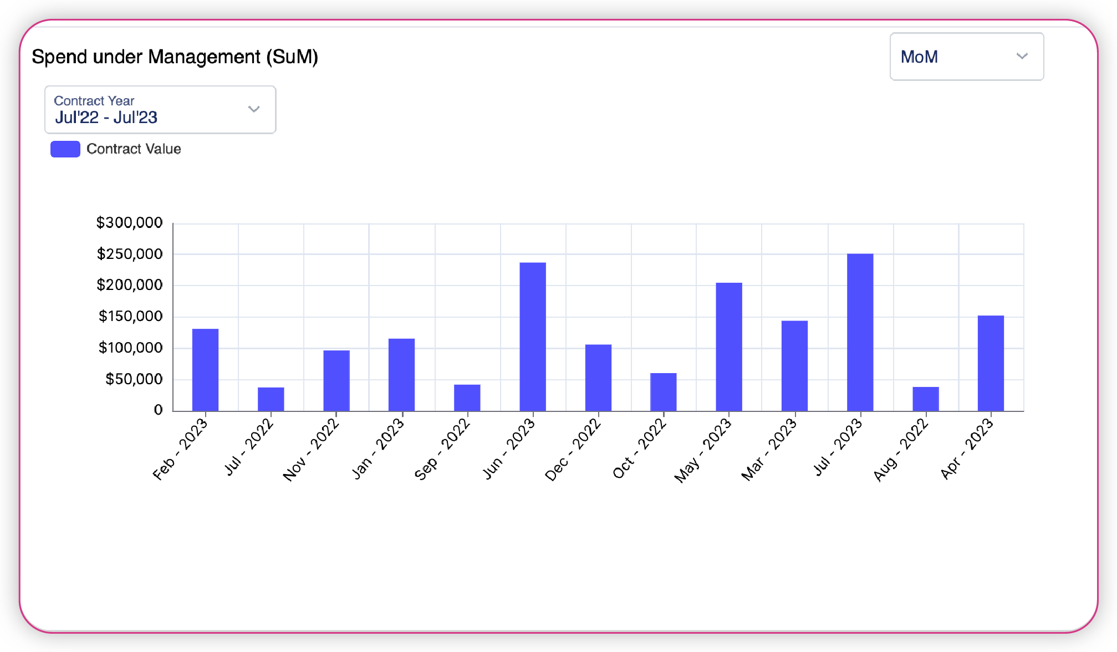1117x652 pixels.
Task: Toggle the Contract Value legend swatch
Action: (65, 149)
